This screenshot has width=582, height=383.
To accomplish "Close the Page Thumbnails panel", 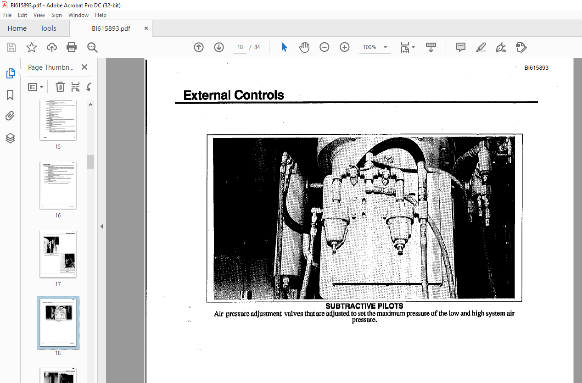I will (84, 67).
